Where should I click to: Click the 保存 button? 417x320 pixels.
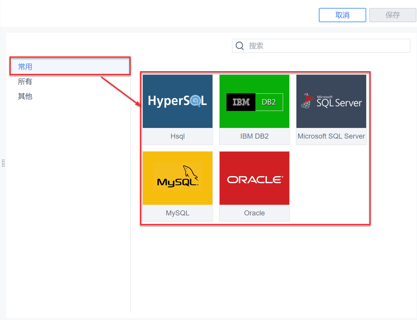(x=393, y=15)
